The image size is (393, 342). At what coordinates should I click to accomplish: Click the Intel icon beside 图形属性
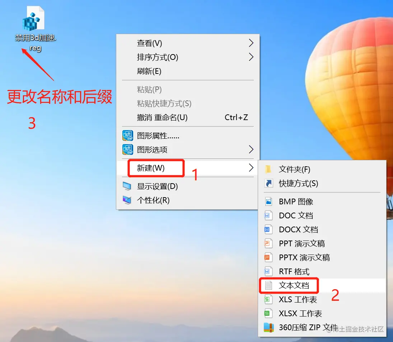[x=127, y=136]
